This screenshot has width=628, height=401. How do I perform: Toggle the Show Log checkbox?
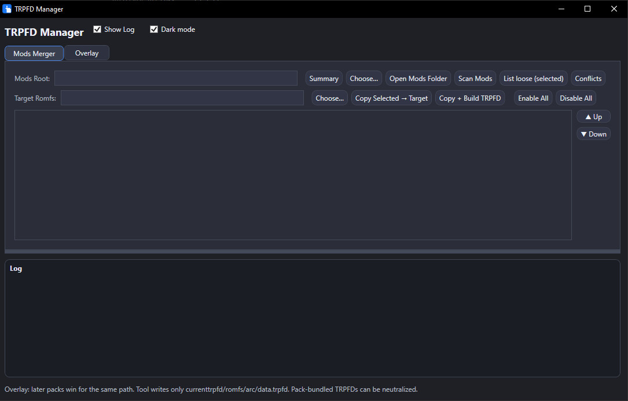[97, 30]
